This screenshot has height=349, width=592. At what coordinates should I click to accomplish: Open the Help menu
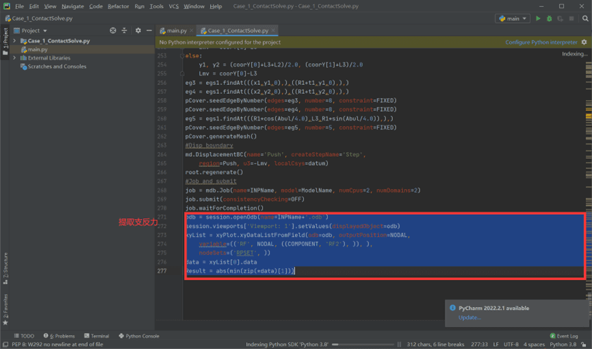(216, 6)
